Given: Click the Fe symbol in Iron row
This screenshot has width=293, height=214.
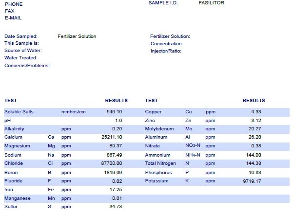Looking at the screenshot, I should point(51,190).
